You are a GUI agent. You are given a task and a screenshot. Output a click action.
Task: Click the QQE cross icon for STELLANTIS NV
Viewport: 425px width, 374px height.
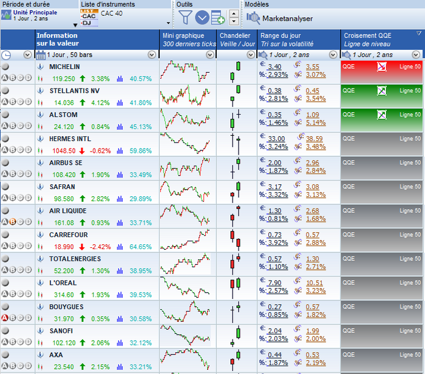click(382, 91)
